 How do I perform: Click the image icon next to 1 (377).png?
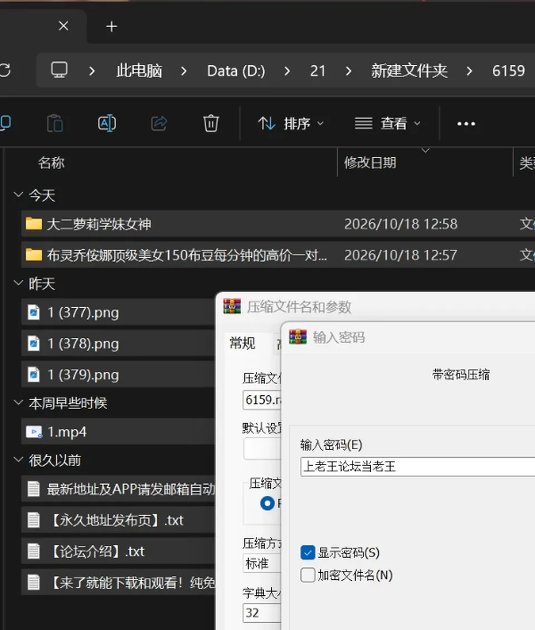click(x=34, y=312)
